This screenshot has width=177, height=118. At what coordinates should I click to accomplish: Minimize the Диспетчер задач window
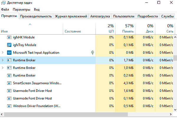(147, 2)
